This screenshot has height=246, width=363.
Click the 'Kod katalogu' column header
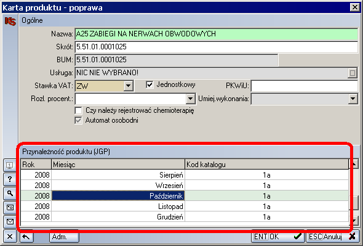[266, 165]
